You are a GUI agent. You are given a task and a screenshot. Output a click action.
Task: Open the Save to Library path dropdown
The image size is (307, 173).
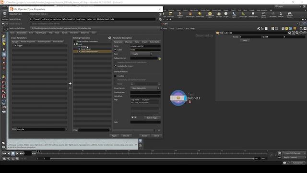(157, 19)
